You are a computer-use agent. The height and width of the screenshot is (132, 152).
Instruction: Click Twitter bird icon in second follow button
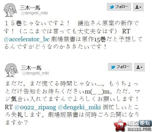[113, 67]
